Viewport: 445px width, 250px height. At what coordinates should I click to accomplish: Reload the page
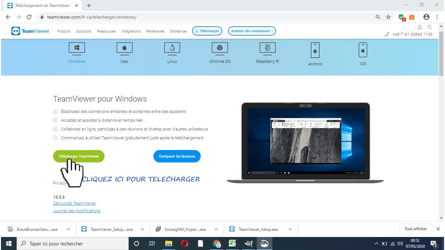(29, 17)
